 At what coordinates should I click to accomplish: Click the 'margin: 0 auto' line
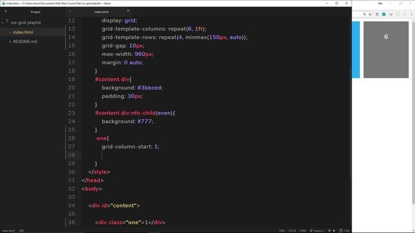123,63
